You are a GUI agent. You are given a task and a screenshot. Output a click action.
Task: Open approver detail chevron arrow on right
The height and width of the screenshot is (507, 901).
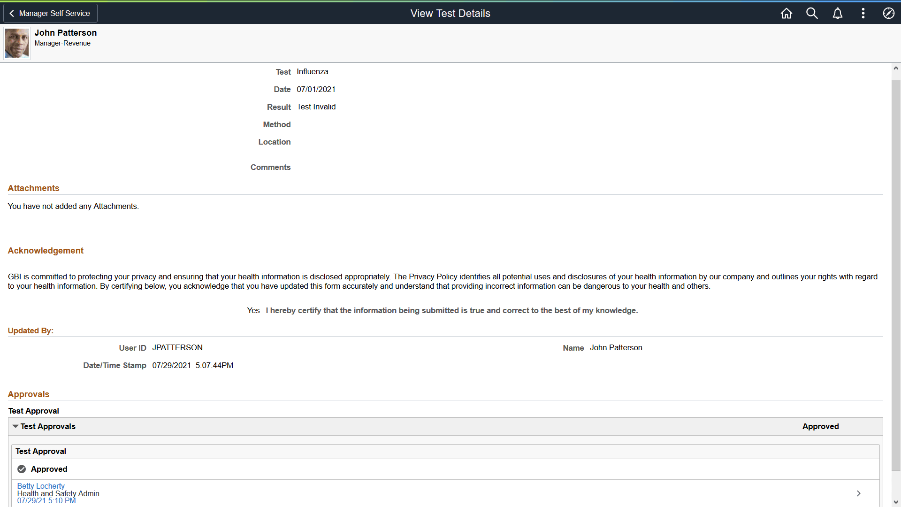pyautogui.click(x=858, y=493)
